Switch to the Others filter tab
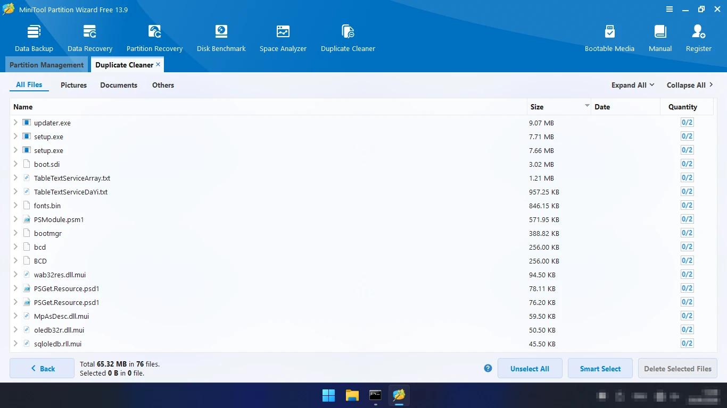 pos(163,85)
